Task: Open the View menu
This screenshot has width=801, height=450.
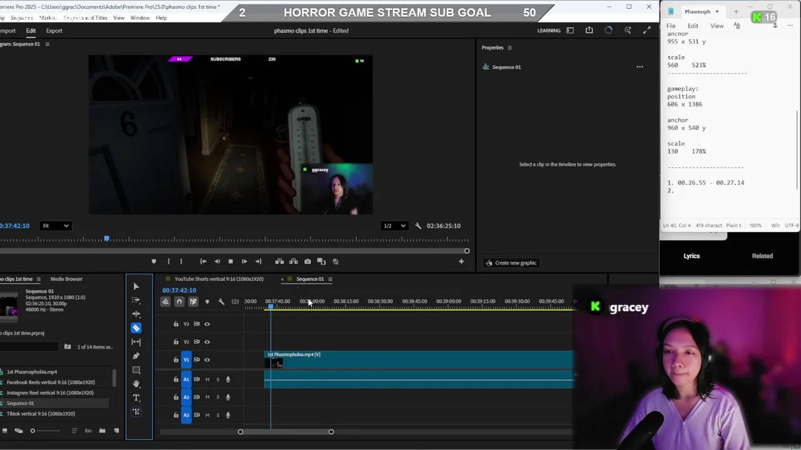Action: tap(118, 18)
